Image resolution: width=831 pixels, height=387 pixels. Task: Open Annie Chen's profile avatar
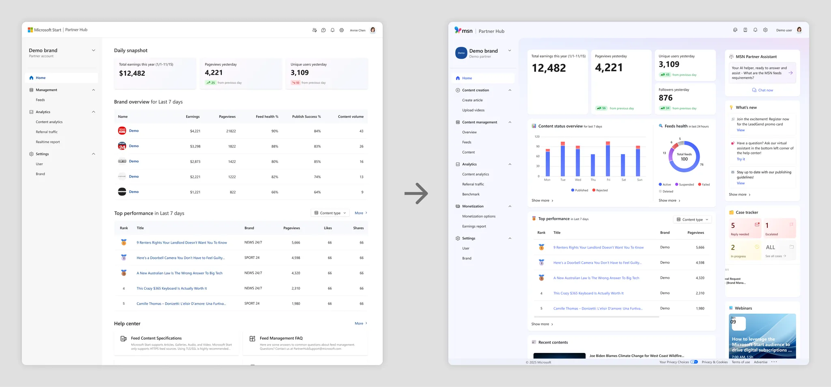(372, 30)
